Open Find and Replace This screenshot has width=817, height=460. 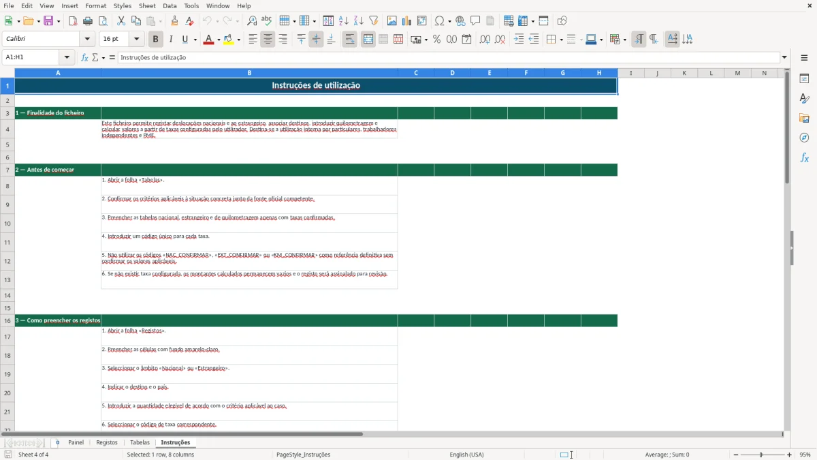[x=252, y=21]
